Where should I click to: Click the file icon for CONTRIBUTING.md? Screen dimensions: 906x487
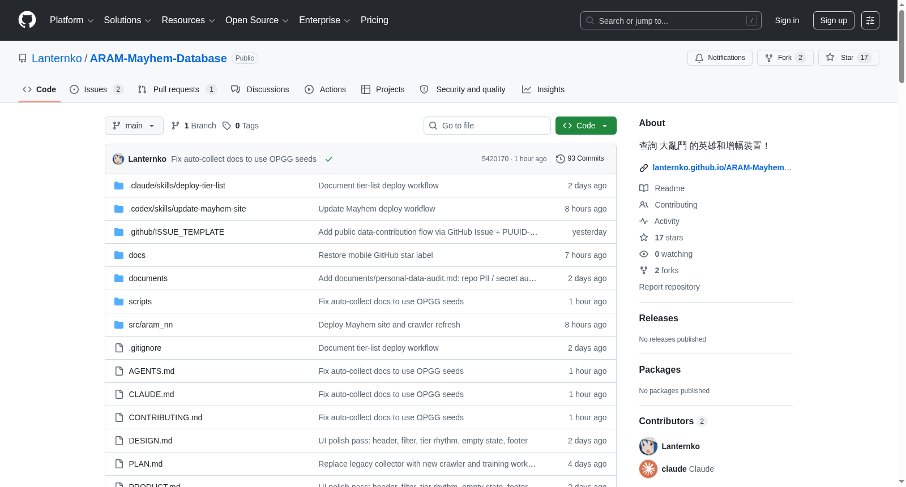click(119, 417)
